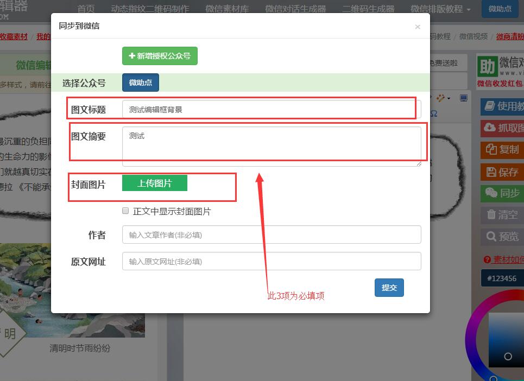Click the 清空 trash icon button
The height and width of the screenshot is (381, 524).
click(x=502, y=215)
